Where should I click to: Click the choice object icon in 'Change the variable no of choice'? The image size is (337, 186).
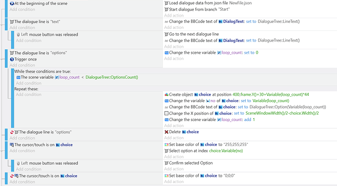pyautogui.click(x=224, y=101)
